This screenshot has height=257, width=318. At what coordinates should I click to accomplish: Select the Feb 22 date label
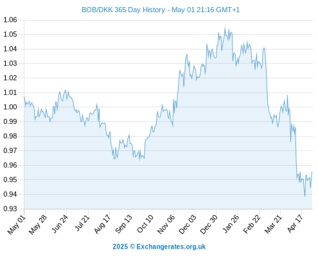tap(252, 224)
